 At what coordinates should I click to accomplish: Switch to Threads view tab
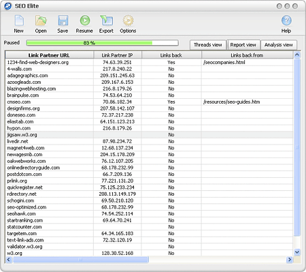click(x=208, y=45)
